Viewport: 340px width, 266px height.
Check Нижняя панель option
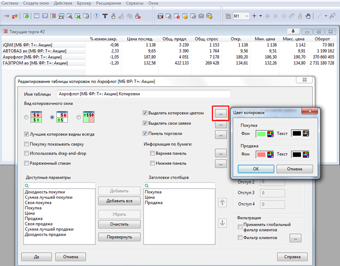coord(152,163)
